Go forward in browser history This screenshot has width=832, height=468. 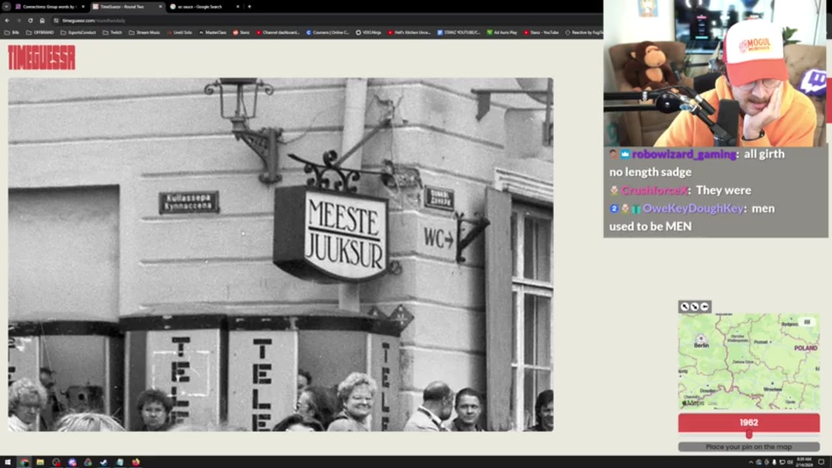(x=19, y=20)
